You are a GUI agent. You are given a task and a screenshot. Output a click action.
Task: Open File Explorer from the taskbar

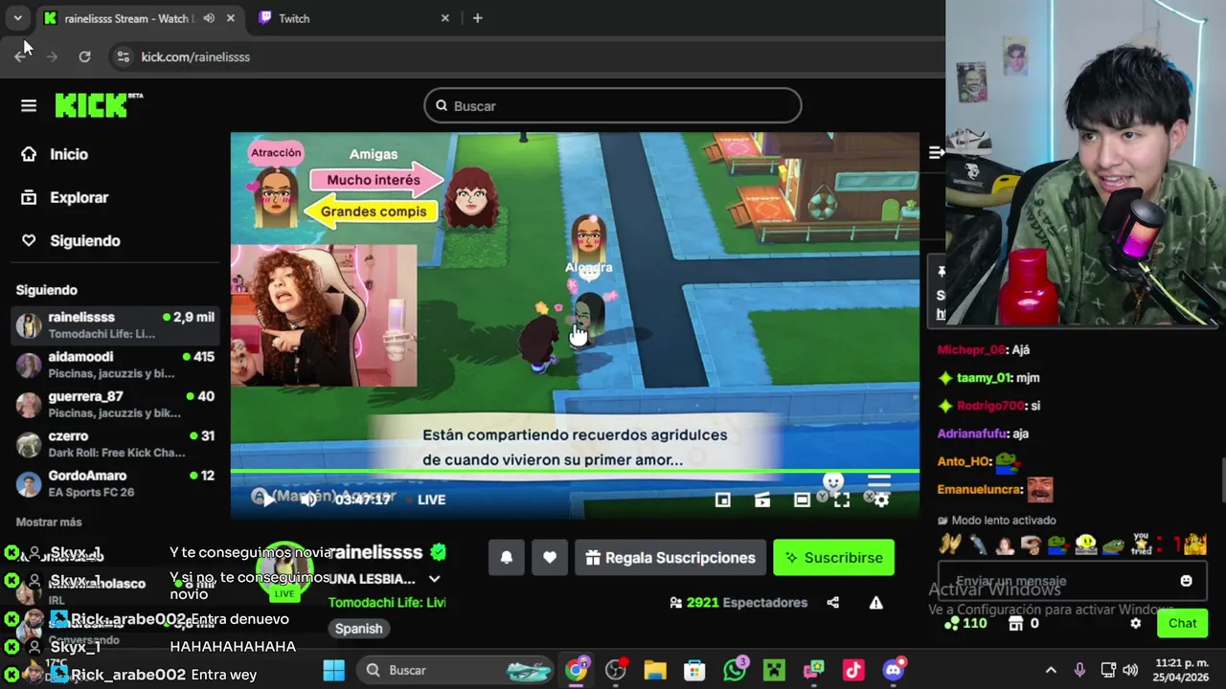655,670
